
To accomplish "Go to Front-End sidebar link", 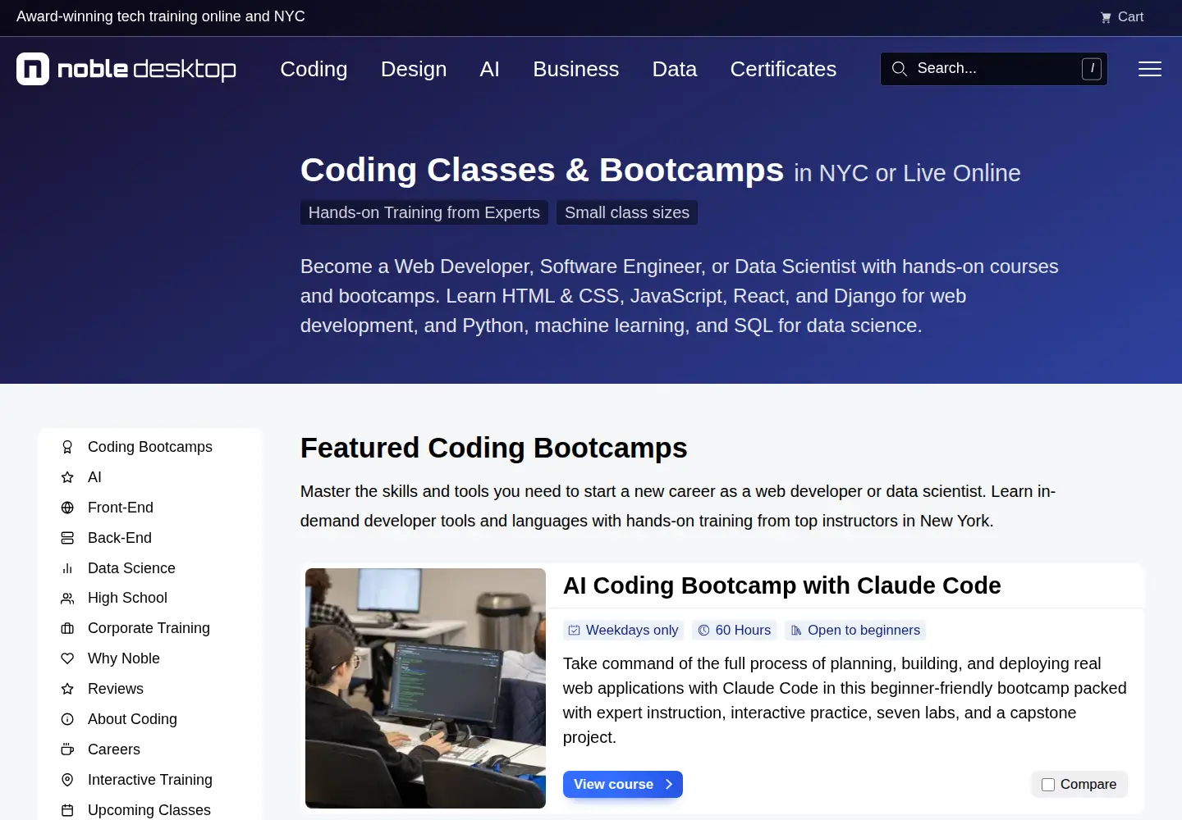I will click(121, 508).
